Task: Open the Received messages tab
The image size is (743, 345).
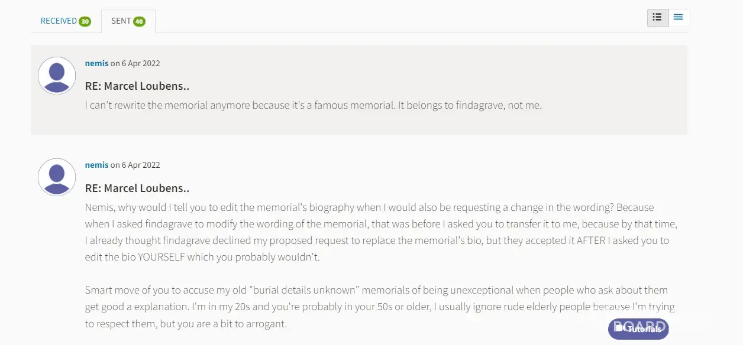Action: [x=59, y=21]
